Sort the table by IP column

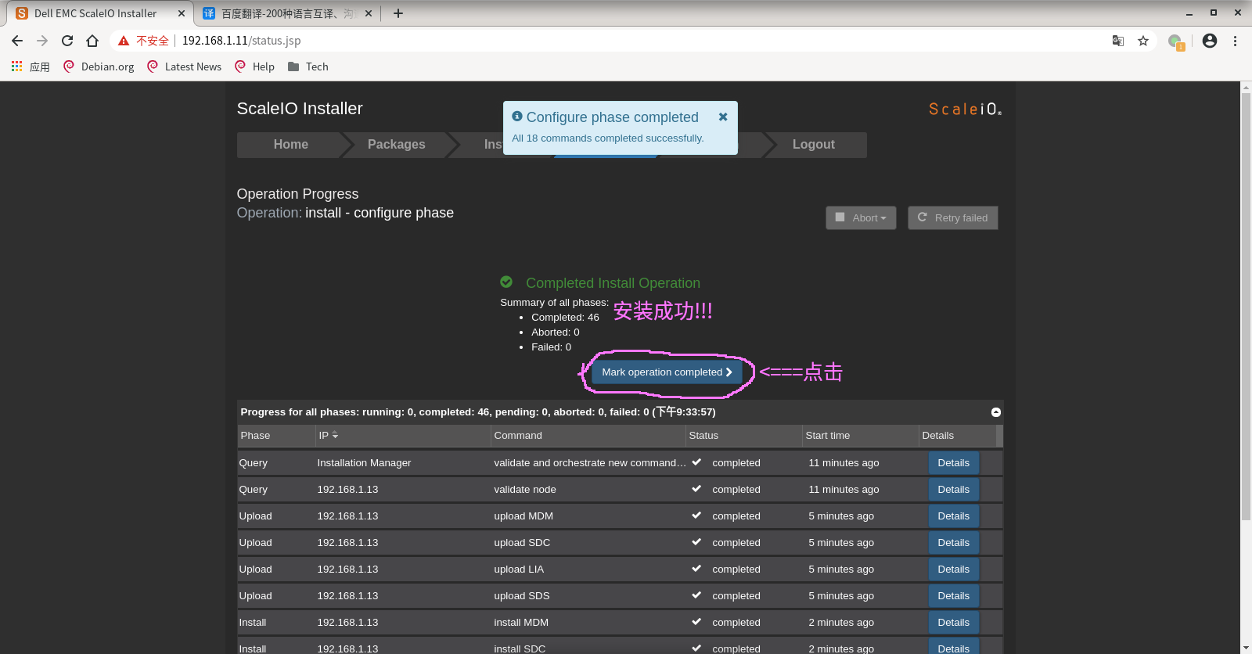[328, 435]
